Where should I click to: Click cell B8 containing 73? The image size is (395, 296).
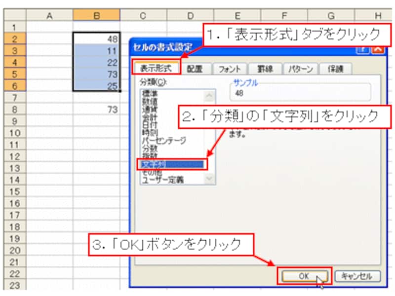[x=97, y=110]
